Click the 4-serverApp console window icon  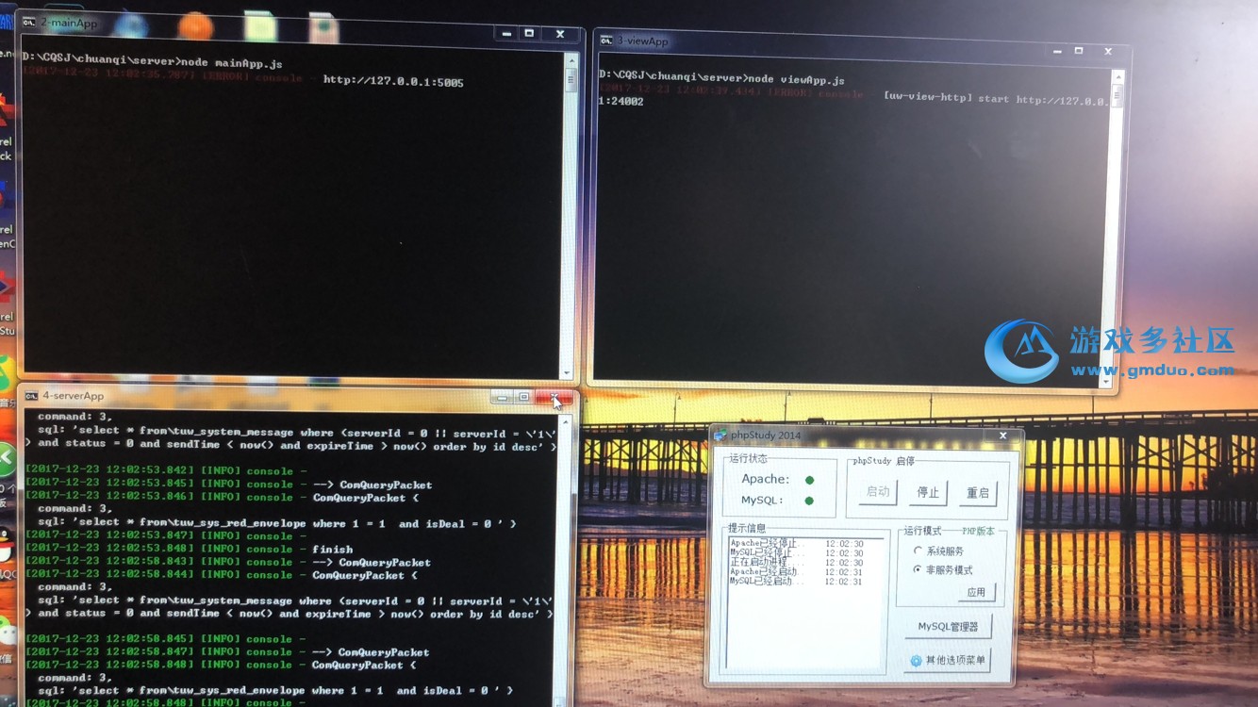31,396
